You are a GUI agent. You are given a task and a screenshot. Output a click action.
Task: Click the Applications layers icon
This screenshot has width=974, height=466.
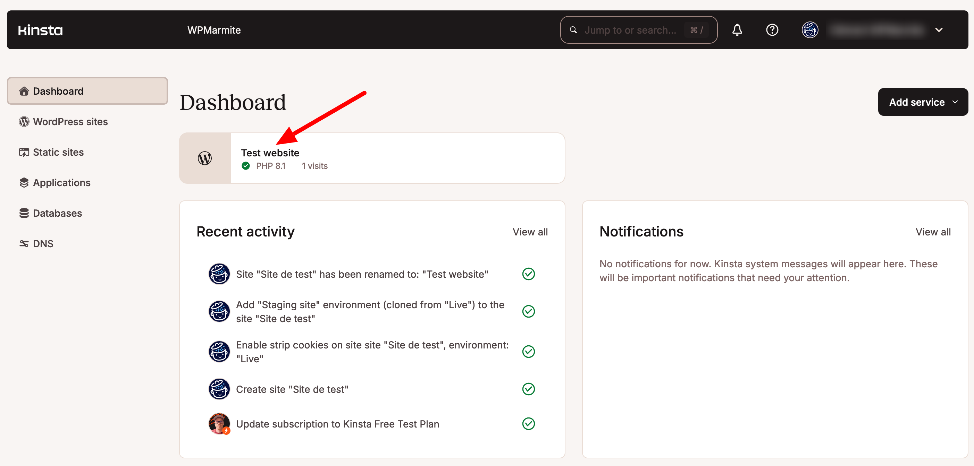pos(24,183)
